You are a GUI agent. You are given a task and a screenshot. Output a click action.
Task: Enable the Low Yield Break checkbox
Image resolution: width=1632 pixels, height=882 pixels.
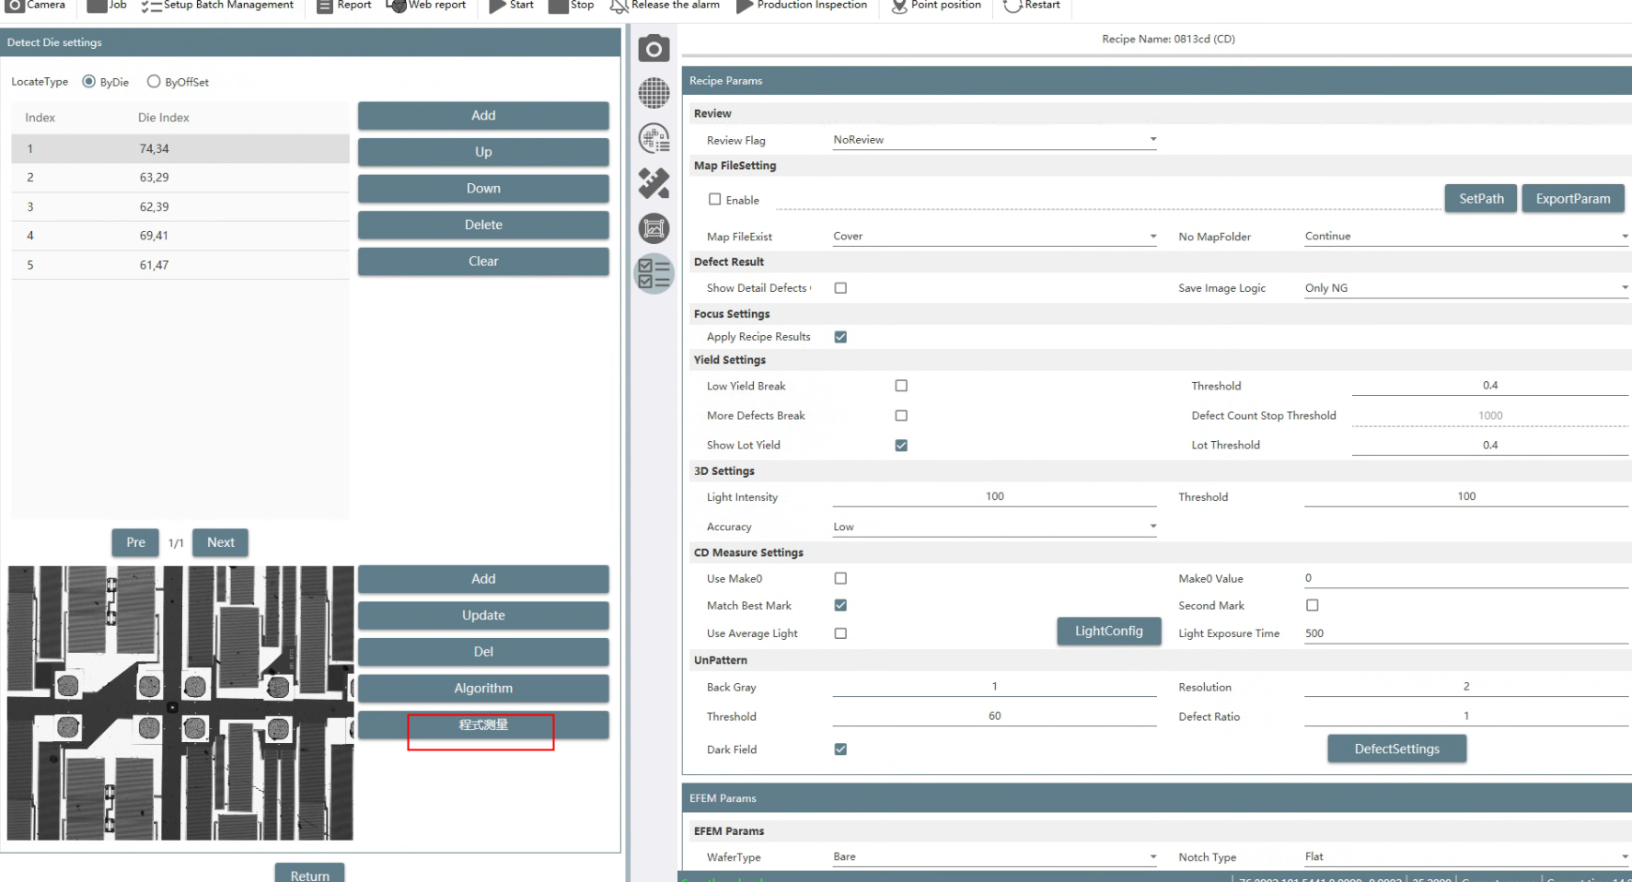point(901,386)
